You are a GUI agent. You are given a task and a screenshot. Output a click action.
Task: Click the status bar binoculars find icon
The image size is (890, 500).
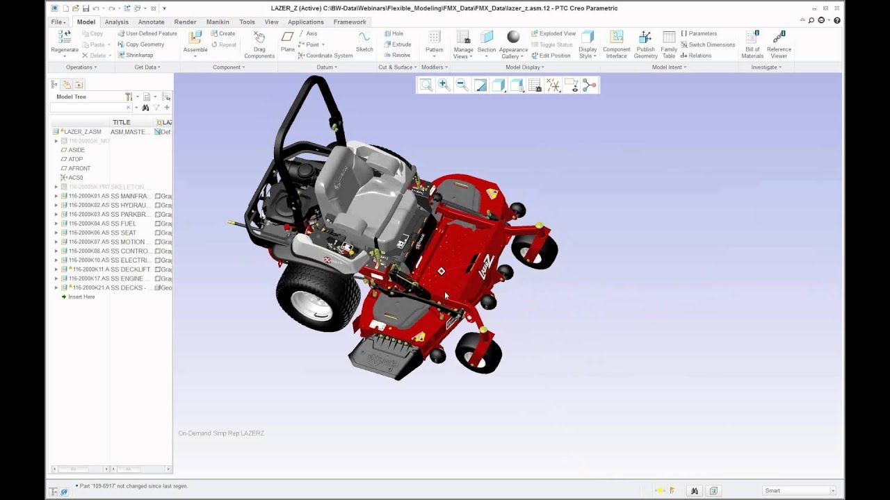pos(694,491)
